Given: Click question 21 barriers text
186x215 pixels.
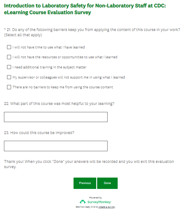Looking at the screenshot, I should coord(92,30).
